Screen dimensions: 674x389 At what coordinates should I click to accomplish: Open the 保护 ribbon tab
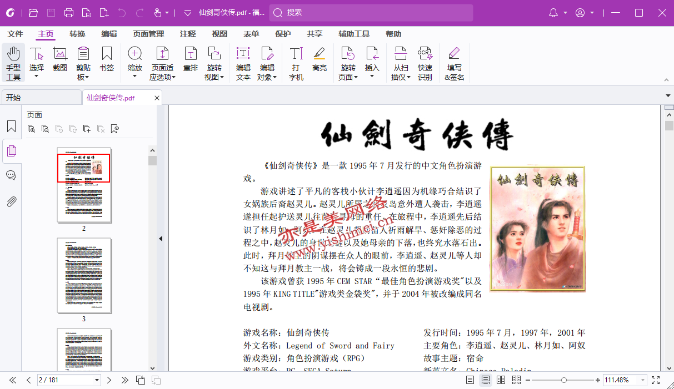283,34
